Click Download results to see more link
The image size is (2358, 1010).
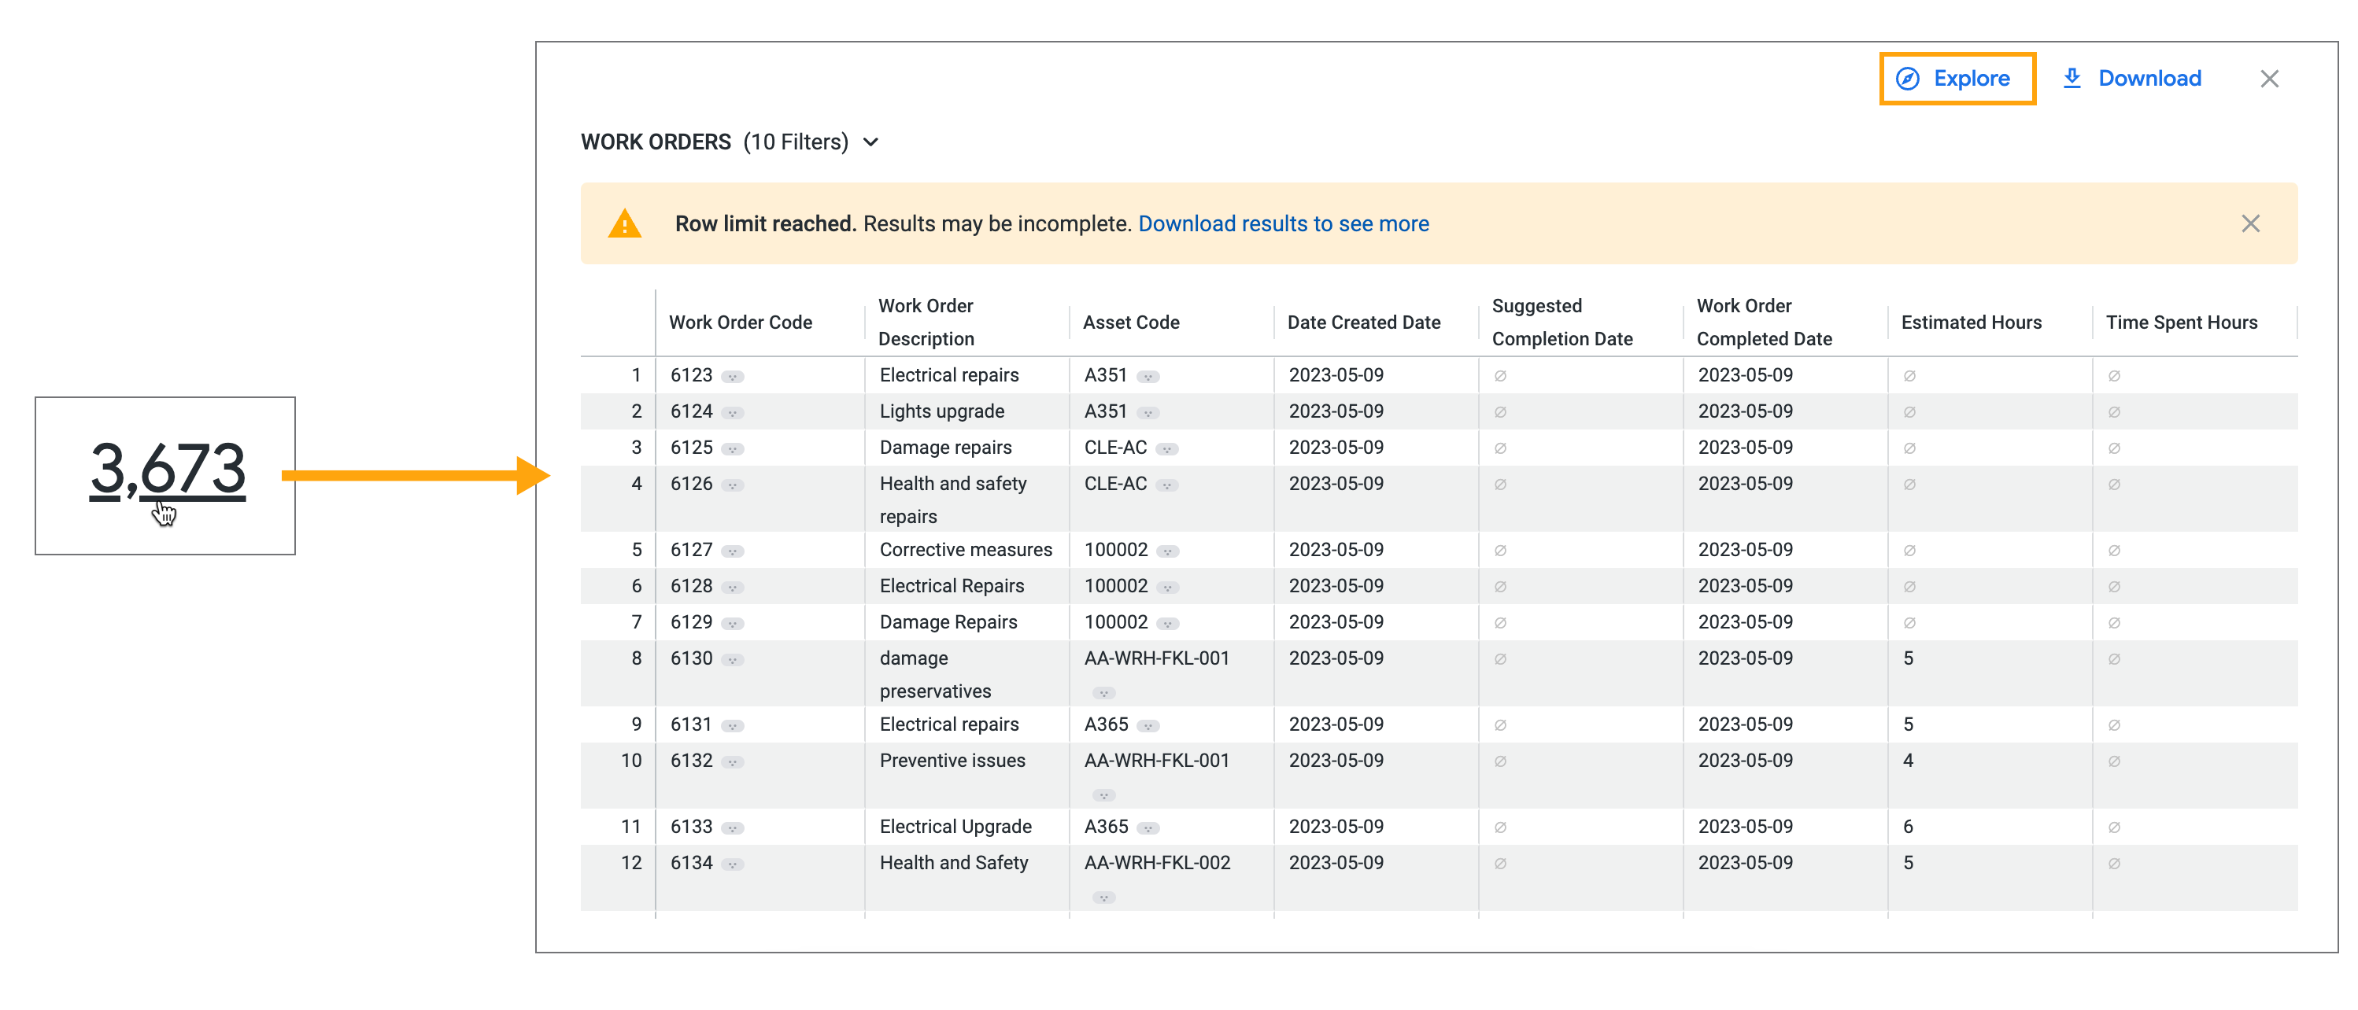pyautogui.click(x=1282, y=224)
